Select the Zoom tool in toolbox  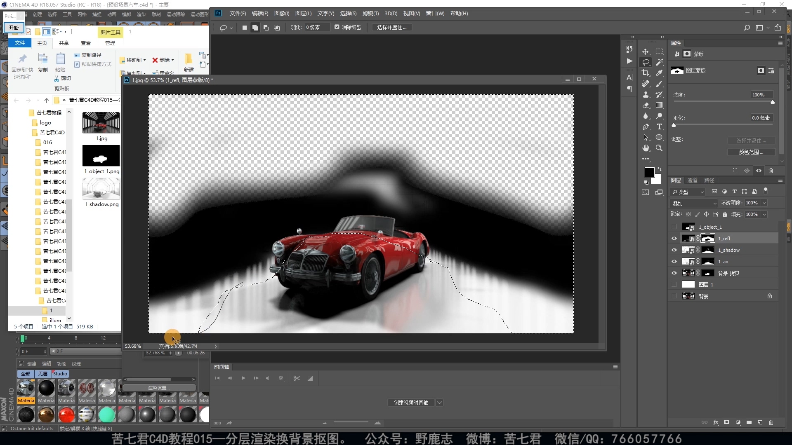660,148
